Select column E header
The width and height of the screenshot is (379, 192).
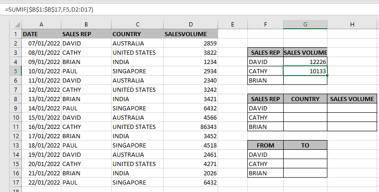tap(233, 24)
